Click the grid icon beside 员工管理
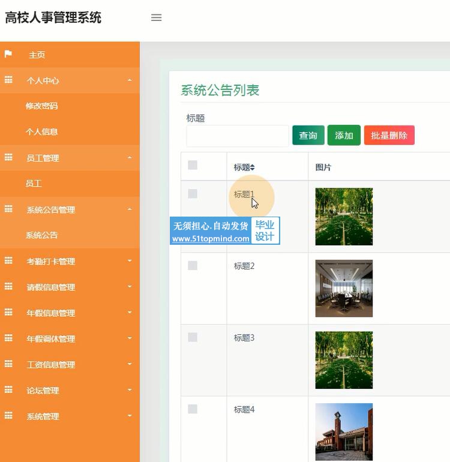 pos(8,157)
